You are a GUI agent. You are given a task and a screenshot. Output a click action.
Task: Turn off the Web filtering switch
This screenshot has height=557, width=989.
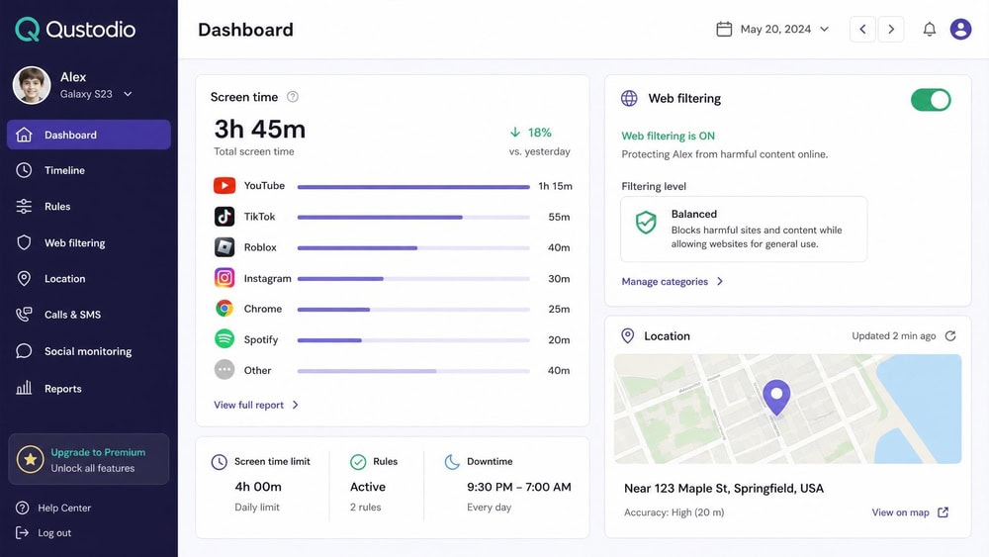[x=931, y=100]
